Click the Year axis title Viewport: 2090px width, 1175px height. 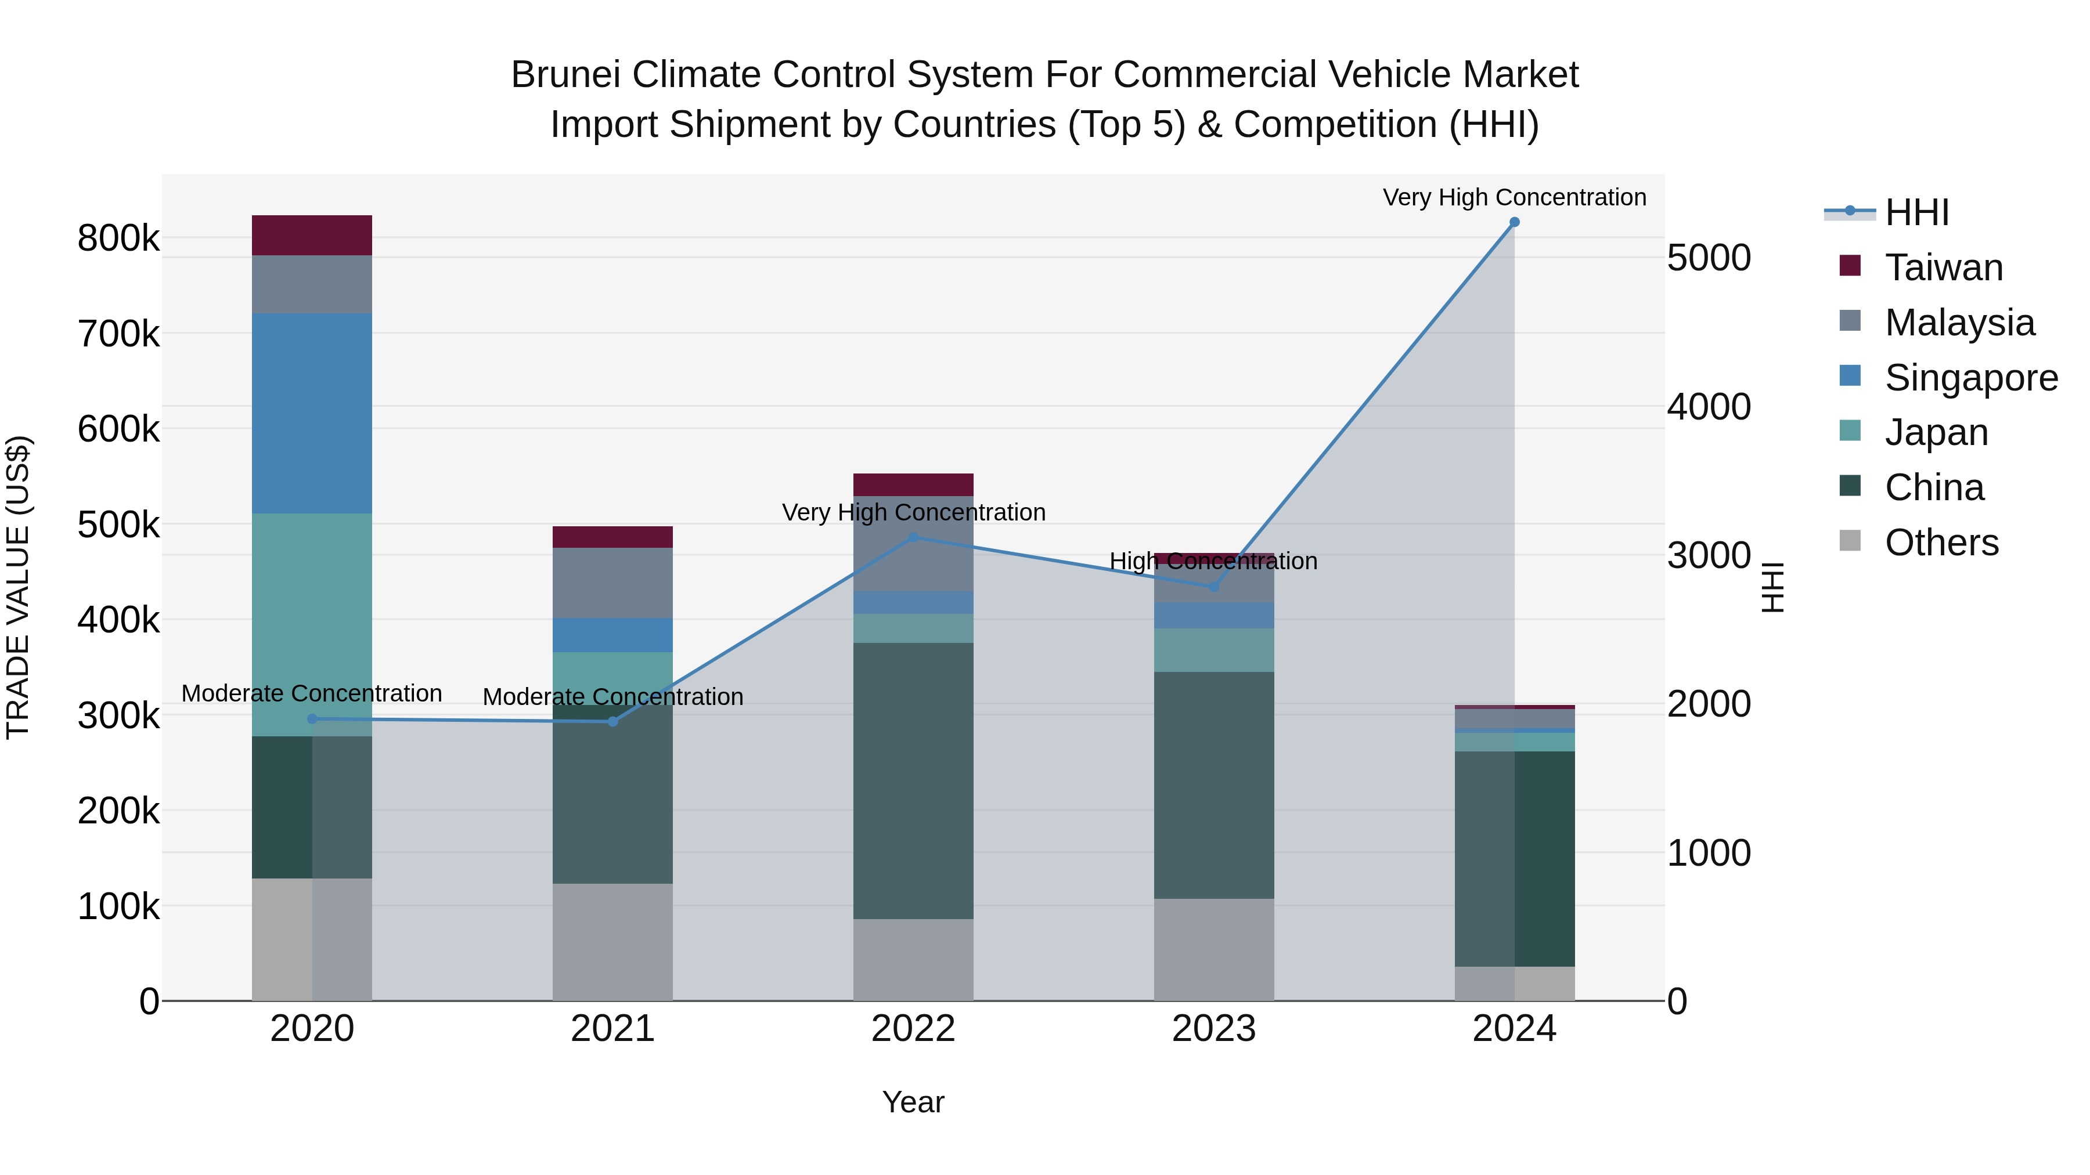coord(914,1102)
